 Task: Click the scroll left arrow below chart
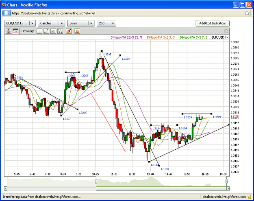pyautogui.click(x=6, y=188)
